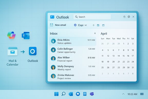Click the large Outlook icon on desktop
Screen dimensions: 148x99
(x=33, y=51)
